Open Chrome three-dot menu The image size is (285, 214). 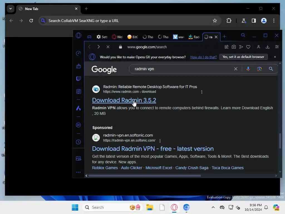(x=274, y=21)
